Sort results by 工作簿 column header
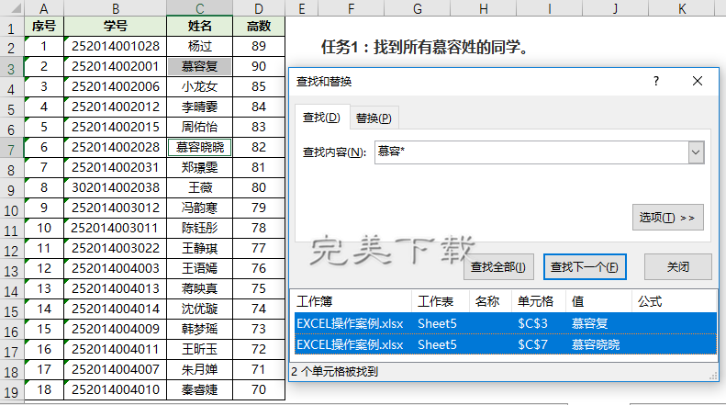 (352, 301)
